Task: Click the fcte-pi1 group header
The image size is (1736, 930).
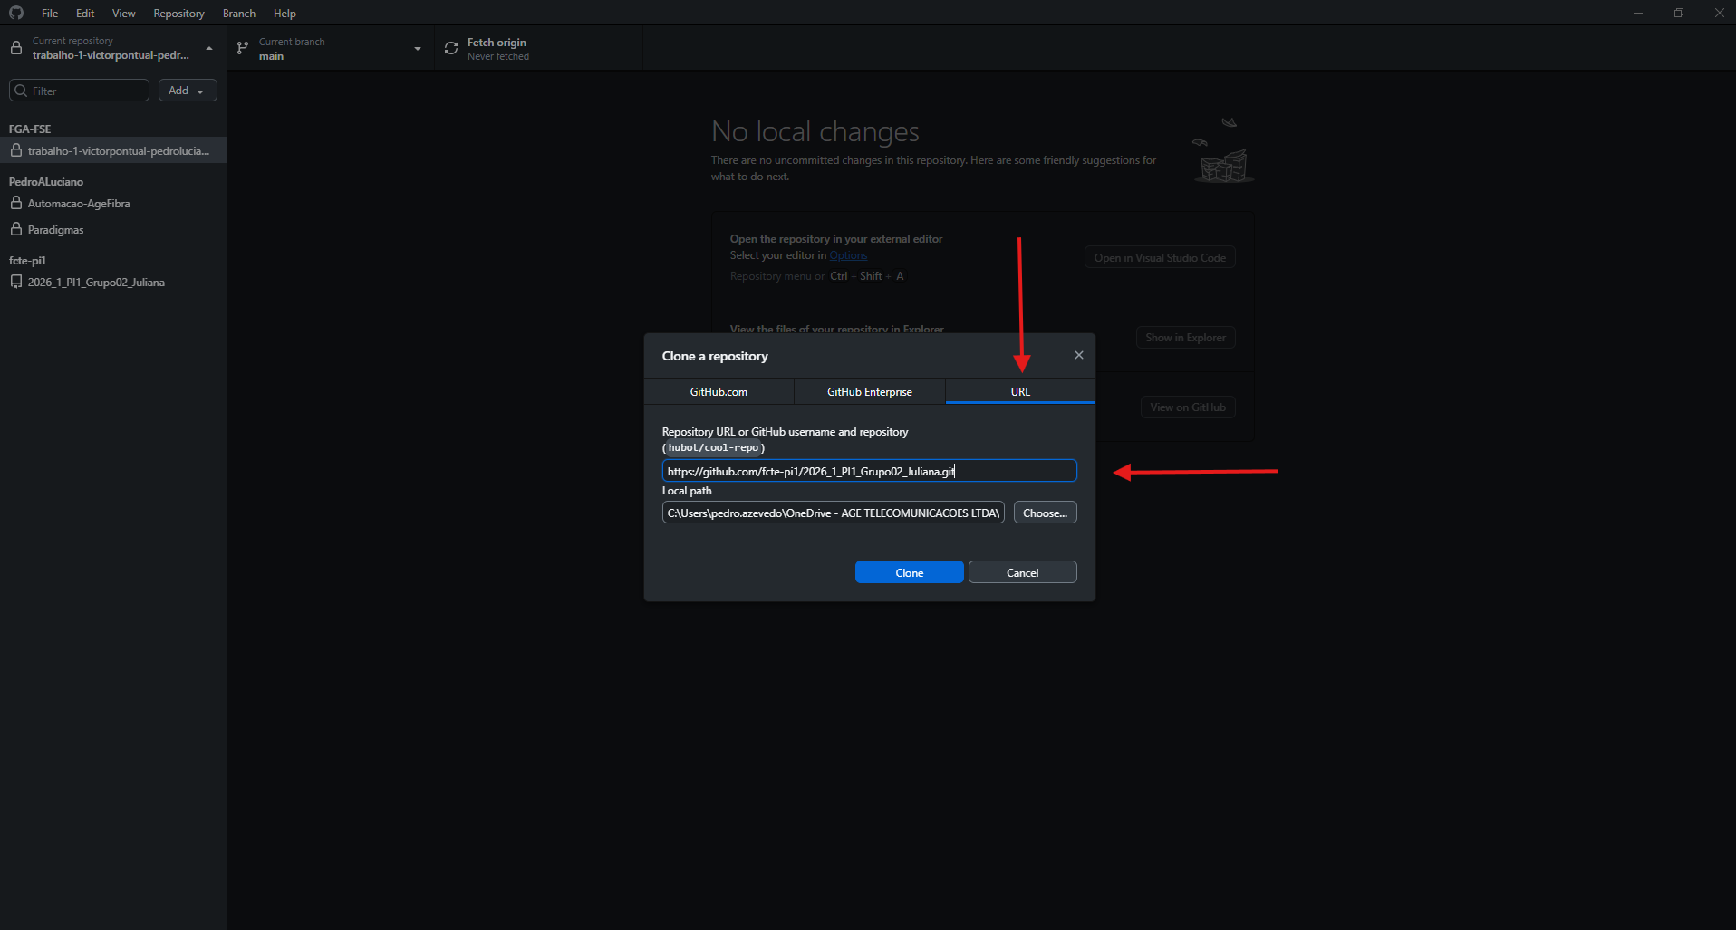Action: [27, 260]
